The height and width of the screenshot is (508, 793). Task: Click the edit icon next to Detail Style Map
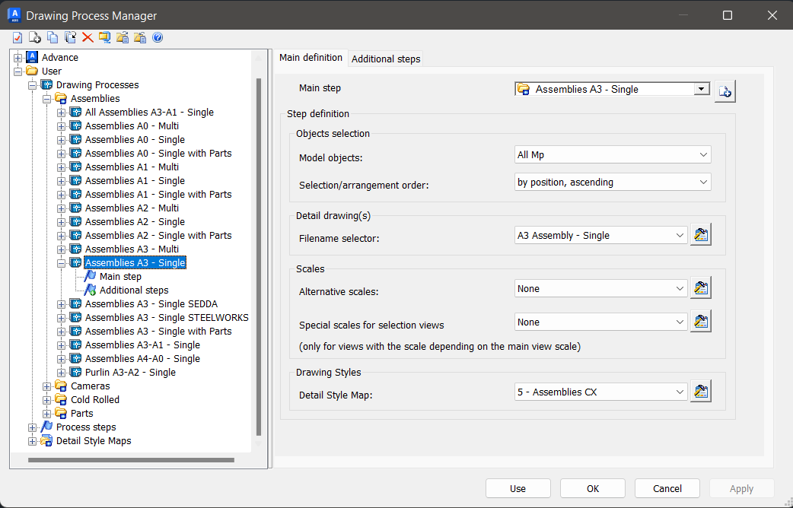tap(701, 391)
